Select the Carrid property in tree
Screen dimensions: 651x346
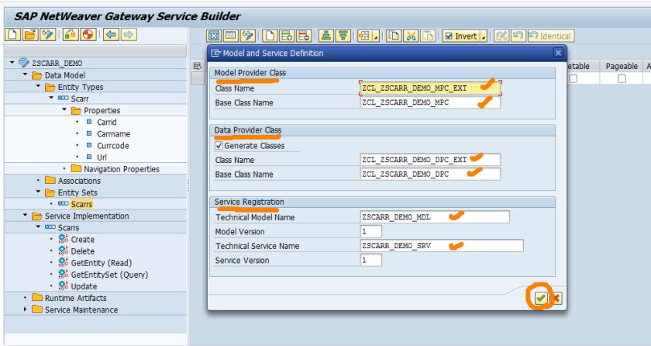pyautogui.click(x=107, y=122)
